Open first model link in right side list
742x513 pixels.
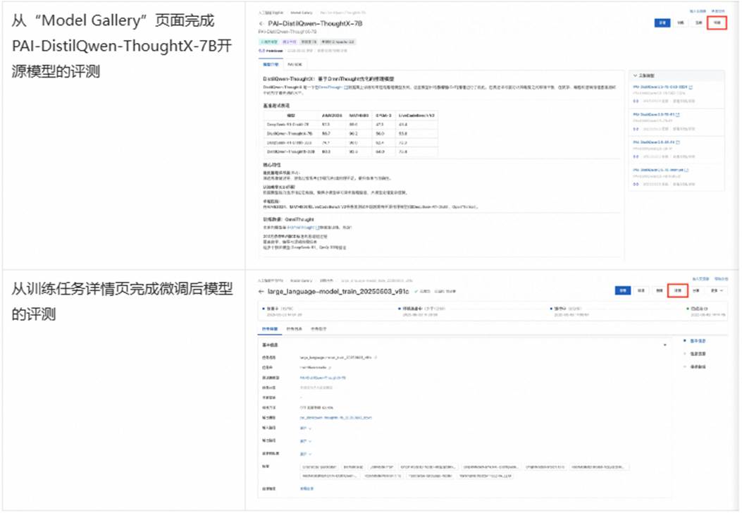(660, 87)
